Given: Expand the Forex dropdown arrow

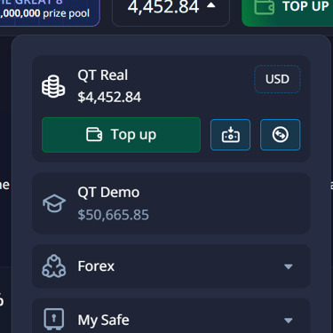Looking at the screenshot, I should point(289,266).
